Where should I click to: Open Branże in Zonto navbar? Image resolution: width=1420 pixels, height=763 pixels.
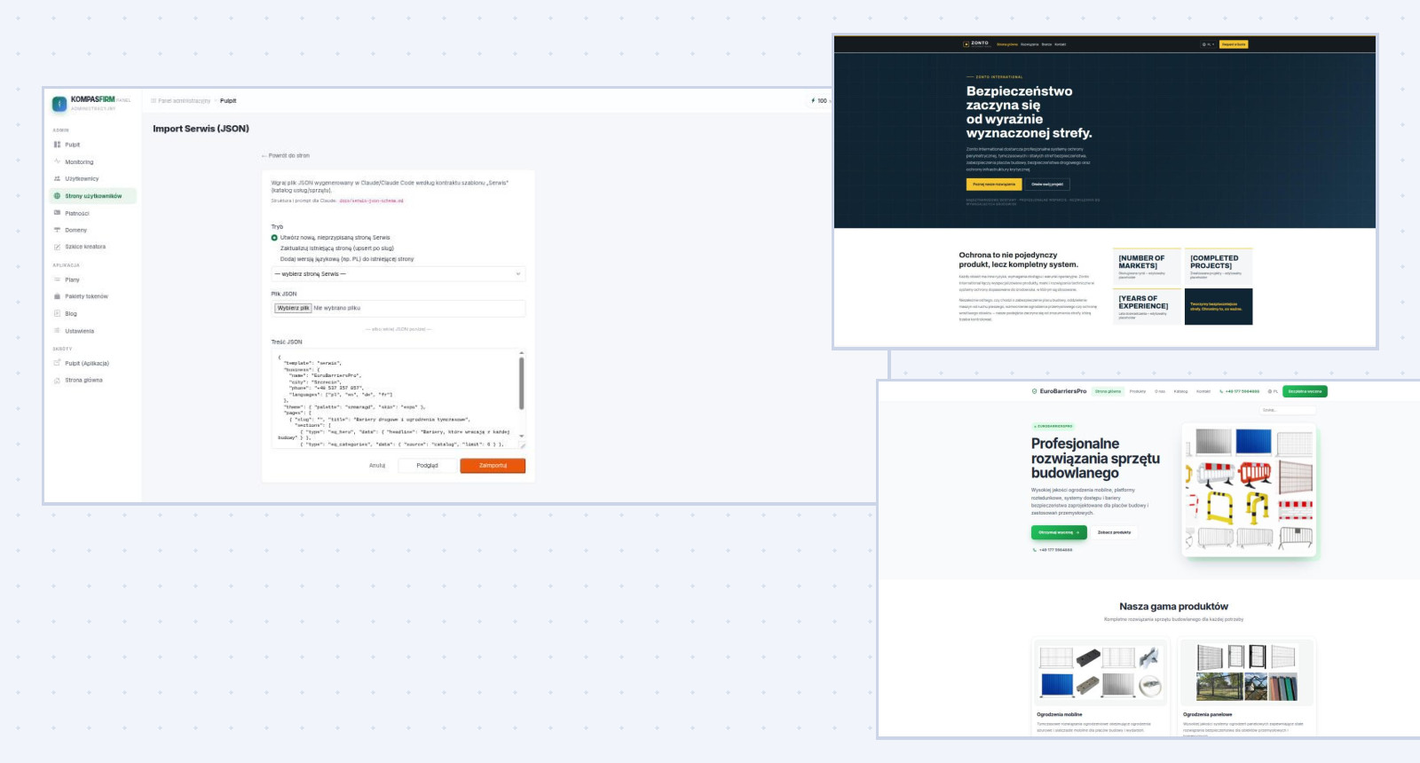1046,44
